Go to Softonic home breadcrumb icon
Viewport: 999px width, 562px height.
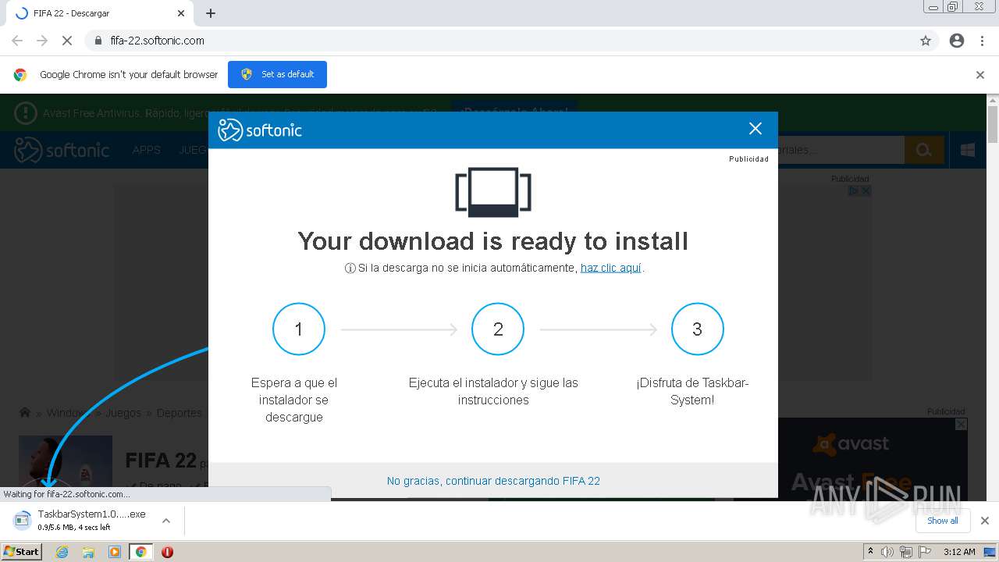pos(25,413)
